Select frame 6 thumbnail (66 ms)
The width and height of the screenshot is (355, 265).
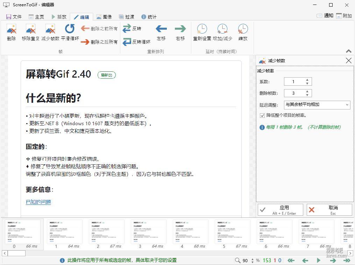tap(275, 234)
